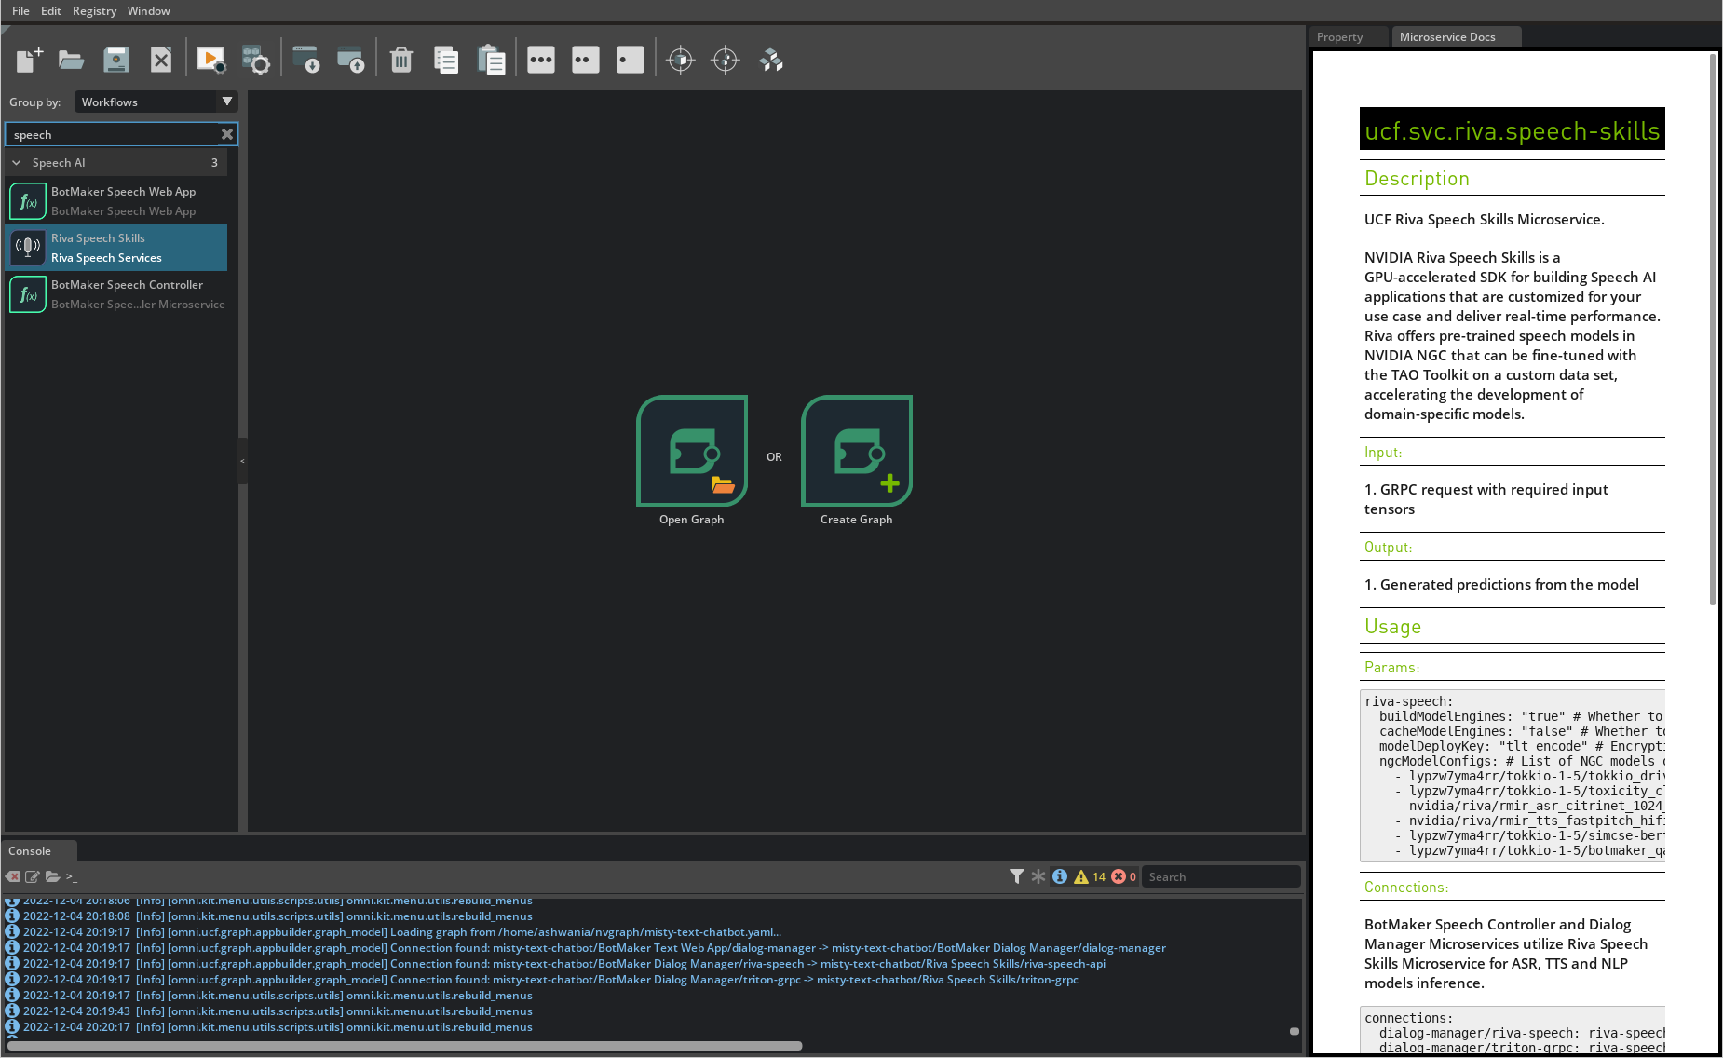Click the console horizontal scrollbar
This screenshot has width=1723, height=1058.
404,1046
